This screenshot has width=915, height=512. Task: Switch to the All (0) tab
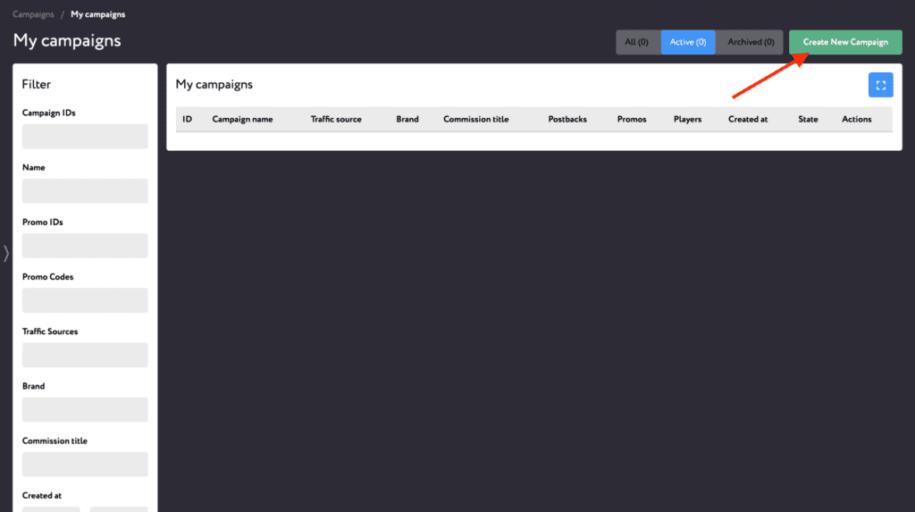[636, 42]
